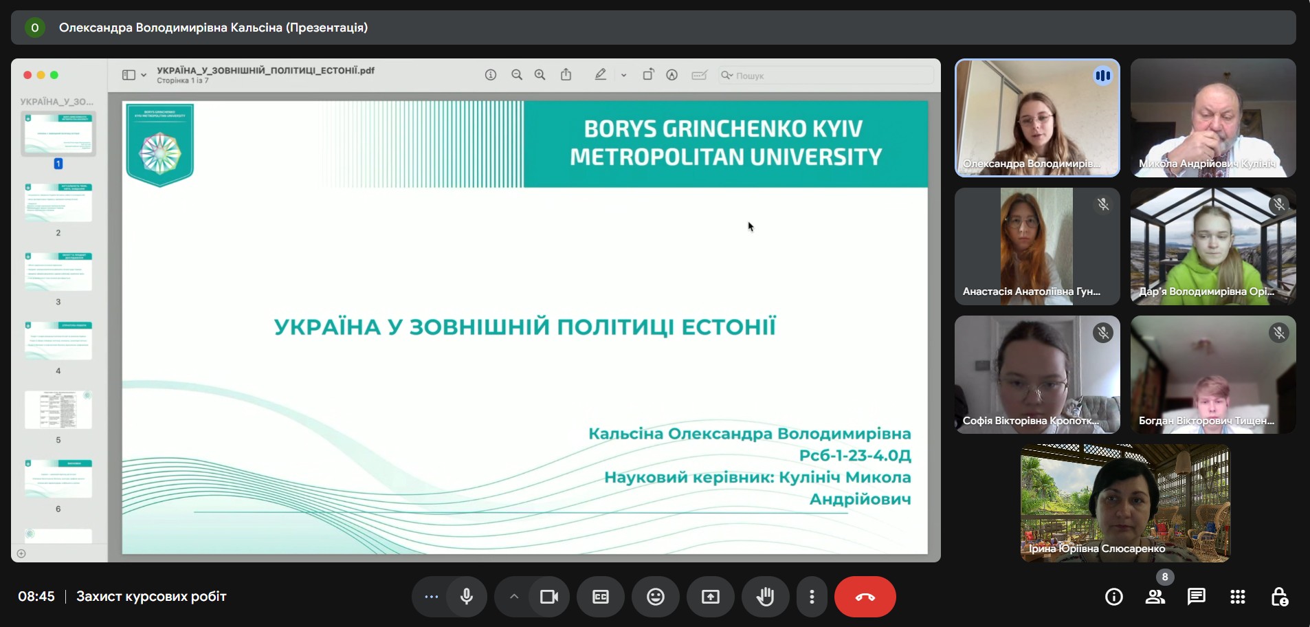Click Ірина Юріївна Слюсаренко video tile

pyautogui.click(x=1125, y=503)
